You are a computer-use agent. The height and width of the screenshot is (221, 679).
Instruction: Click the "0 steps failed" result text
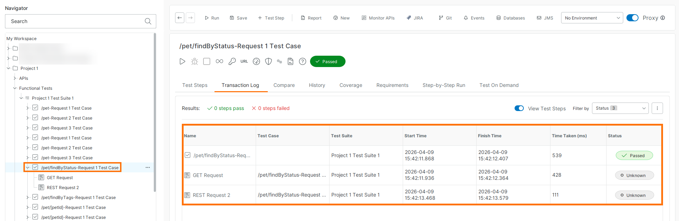pos(273,108)
